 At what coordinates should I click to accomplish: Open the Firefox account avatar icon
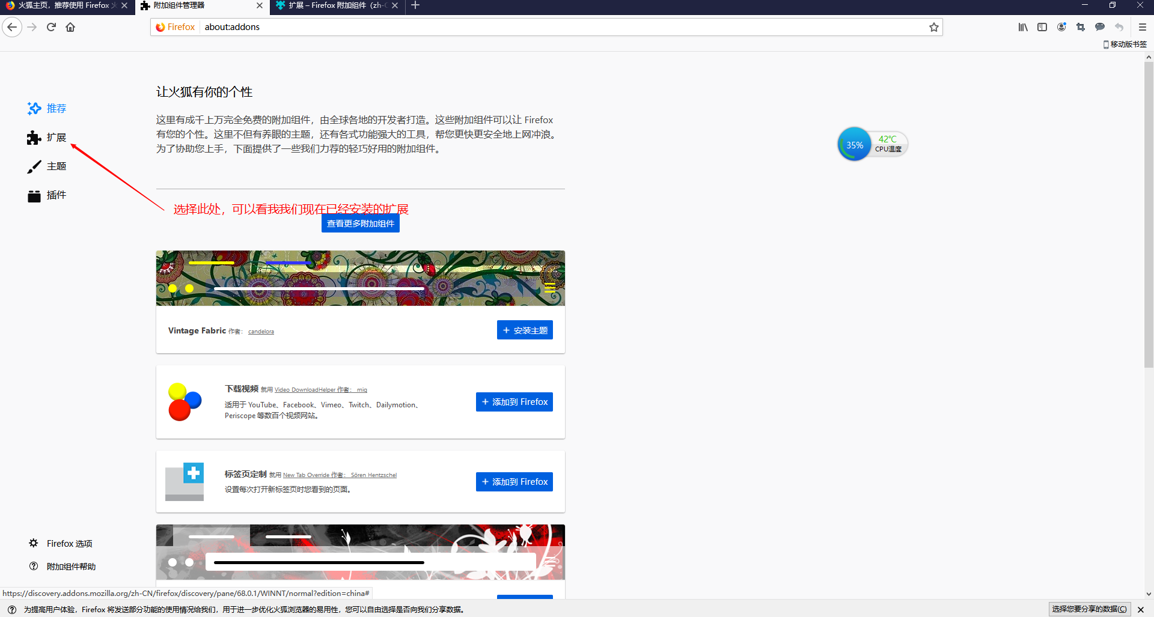click(x=1061, y=27)
